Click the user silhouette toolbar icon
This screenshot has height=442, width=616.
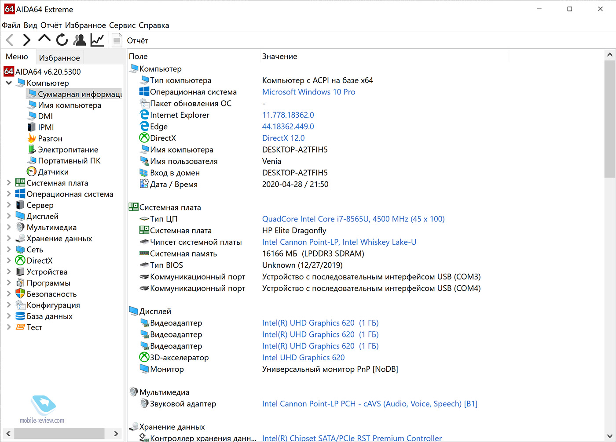80,40
